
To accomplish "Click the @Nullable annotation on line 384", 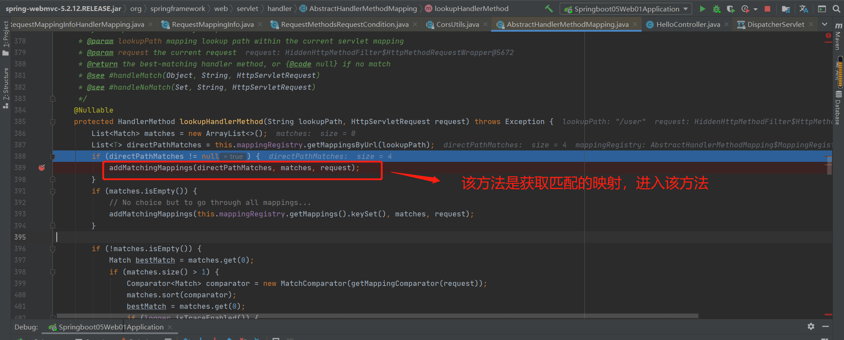I will coord(93,110).
